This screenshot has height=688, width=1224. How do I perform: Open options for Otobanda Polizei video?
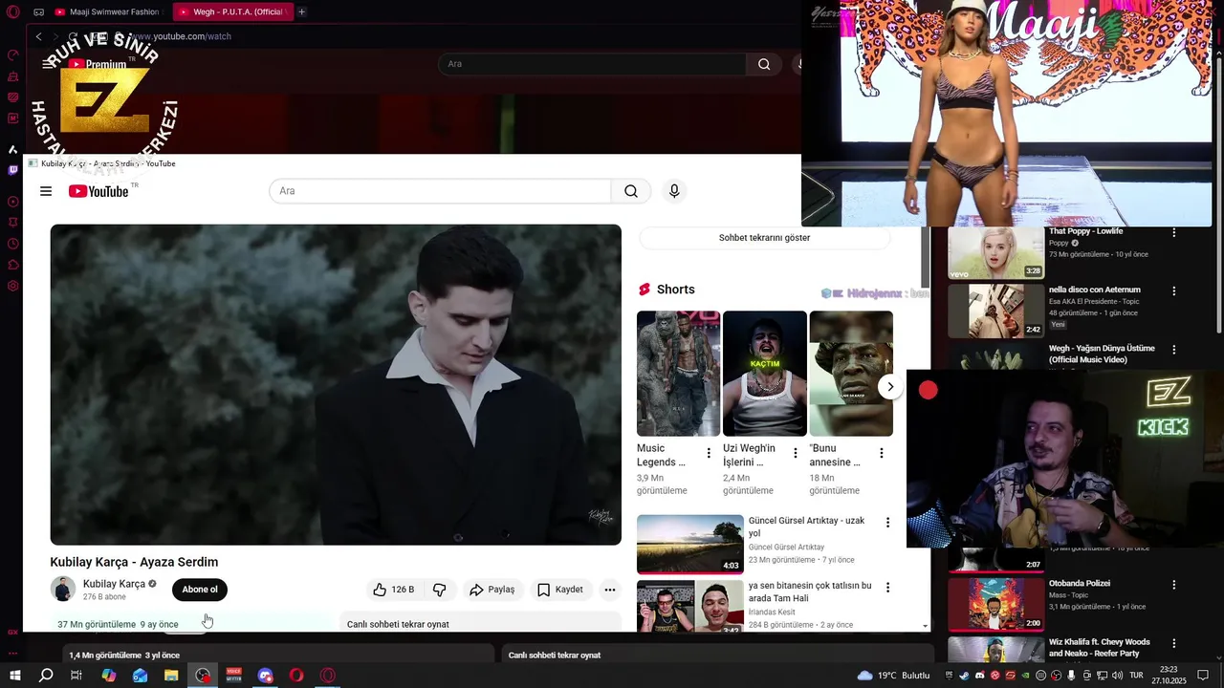tap(1174, 584)
